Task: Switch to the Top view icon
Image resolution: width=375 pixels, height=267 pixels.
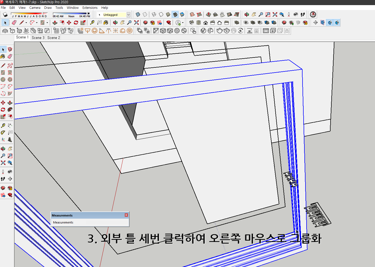Action: [199, 23]
